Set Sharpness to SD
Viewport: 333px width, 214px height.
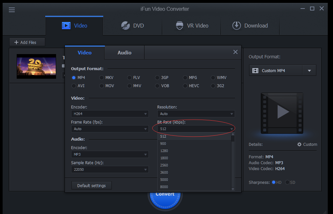[287, 182]
